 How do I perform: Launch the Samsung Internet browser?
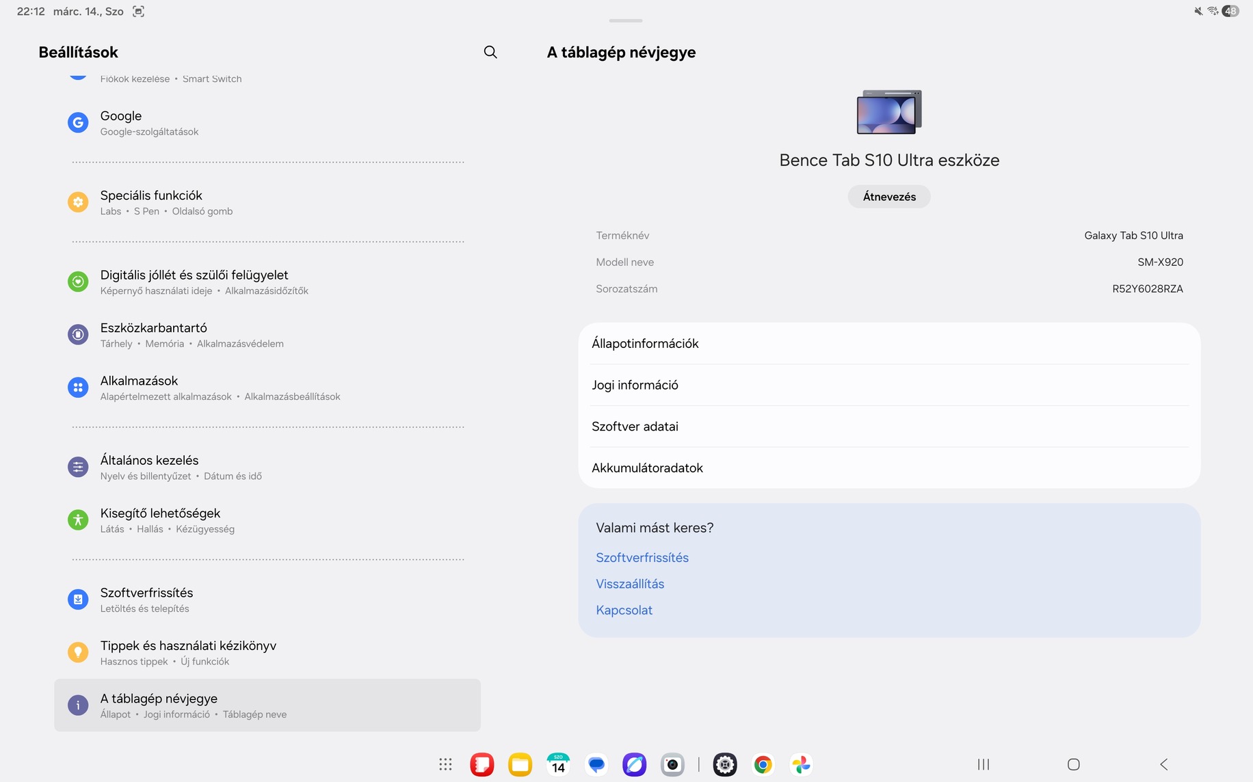[x=635, y=764]
